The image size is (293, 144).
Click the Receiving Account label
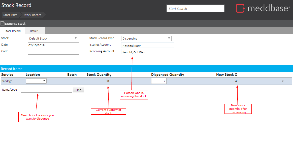point(102,51)
